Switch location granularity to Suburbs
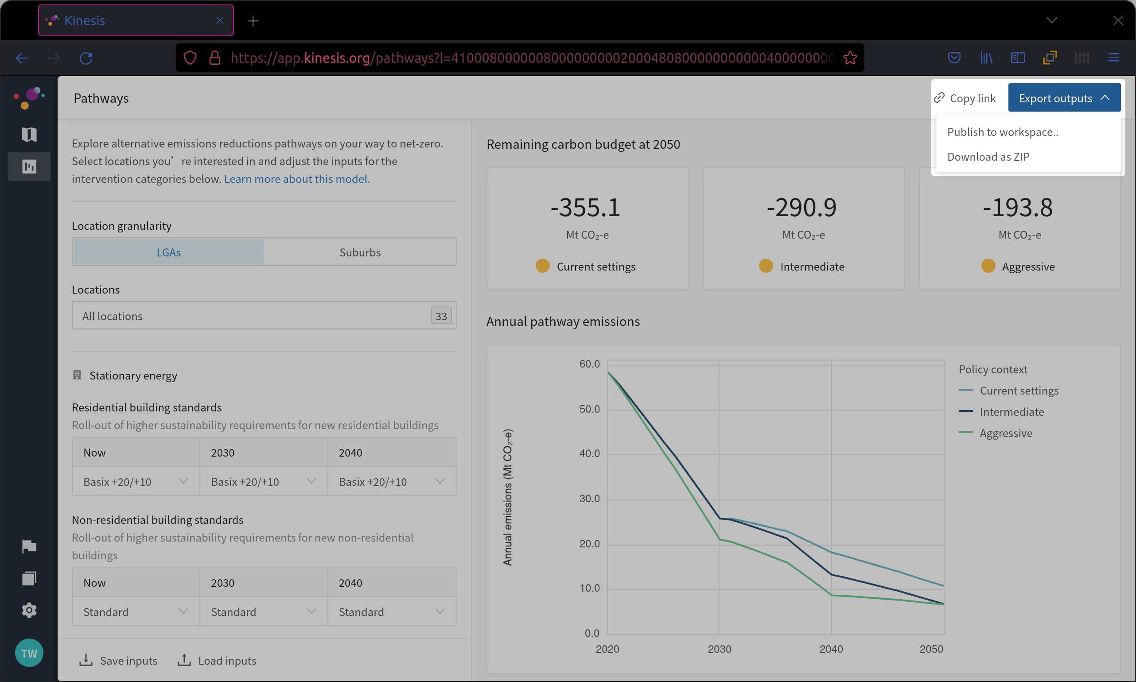 360,252
